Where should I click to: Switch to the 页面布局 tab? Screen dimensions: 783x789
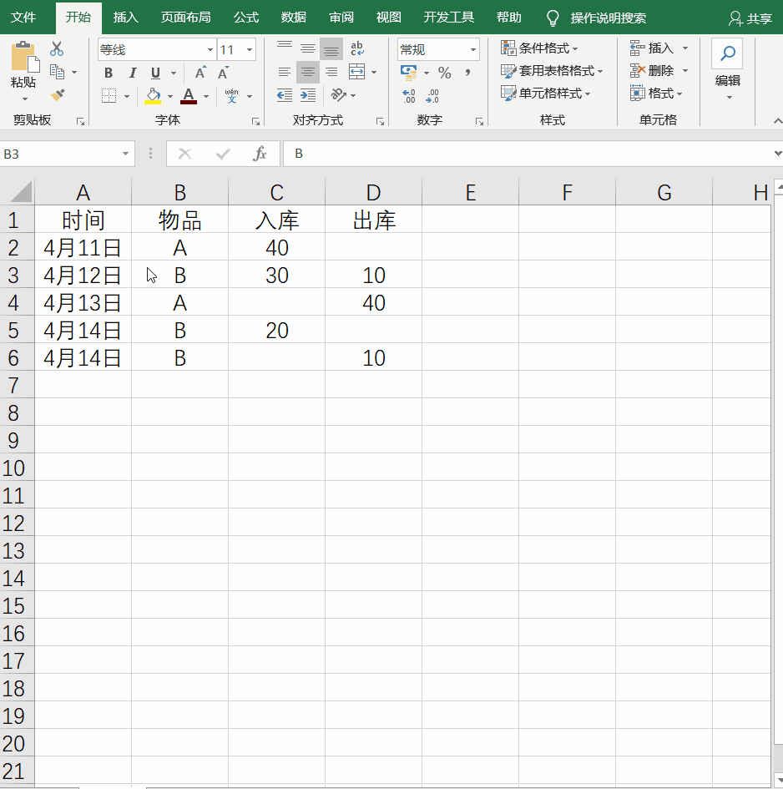pyautogui.click(x=185, y=18)
